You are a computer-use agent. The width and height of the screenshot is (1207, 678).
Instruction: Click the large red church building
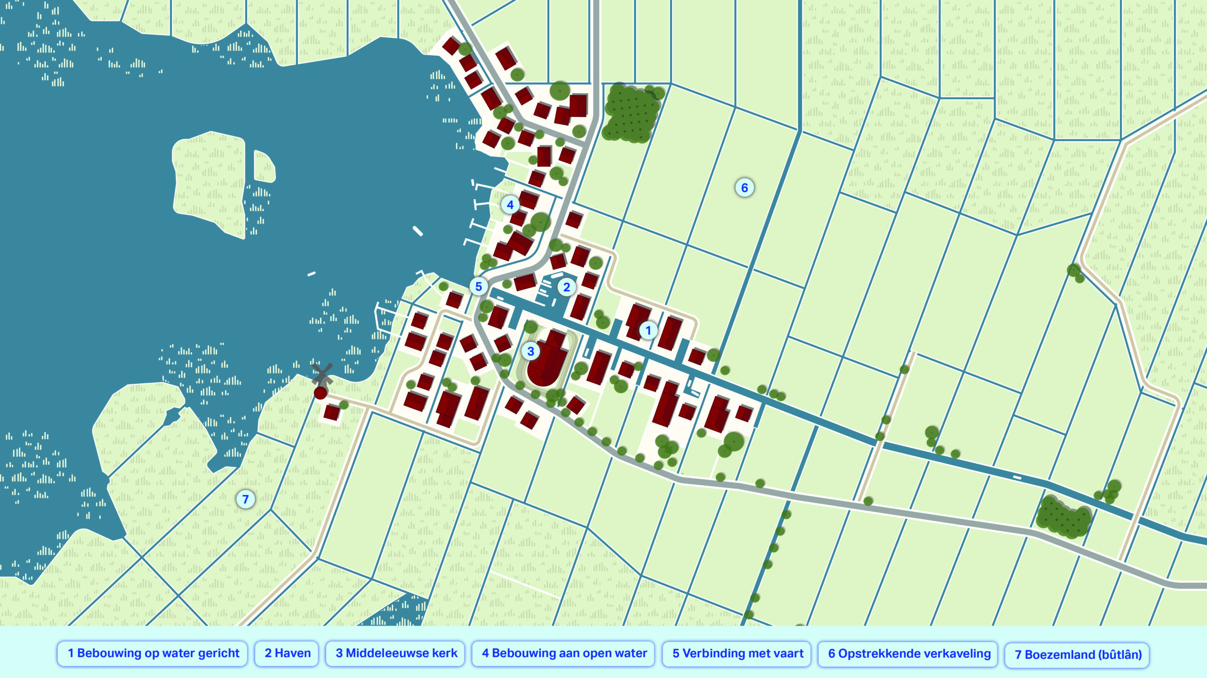(x=549, y=363)
